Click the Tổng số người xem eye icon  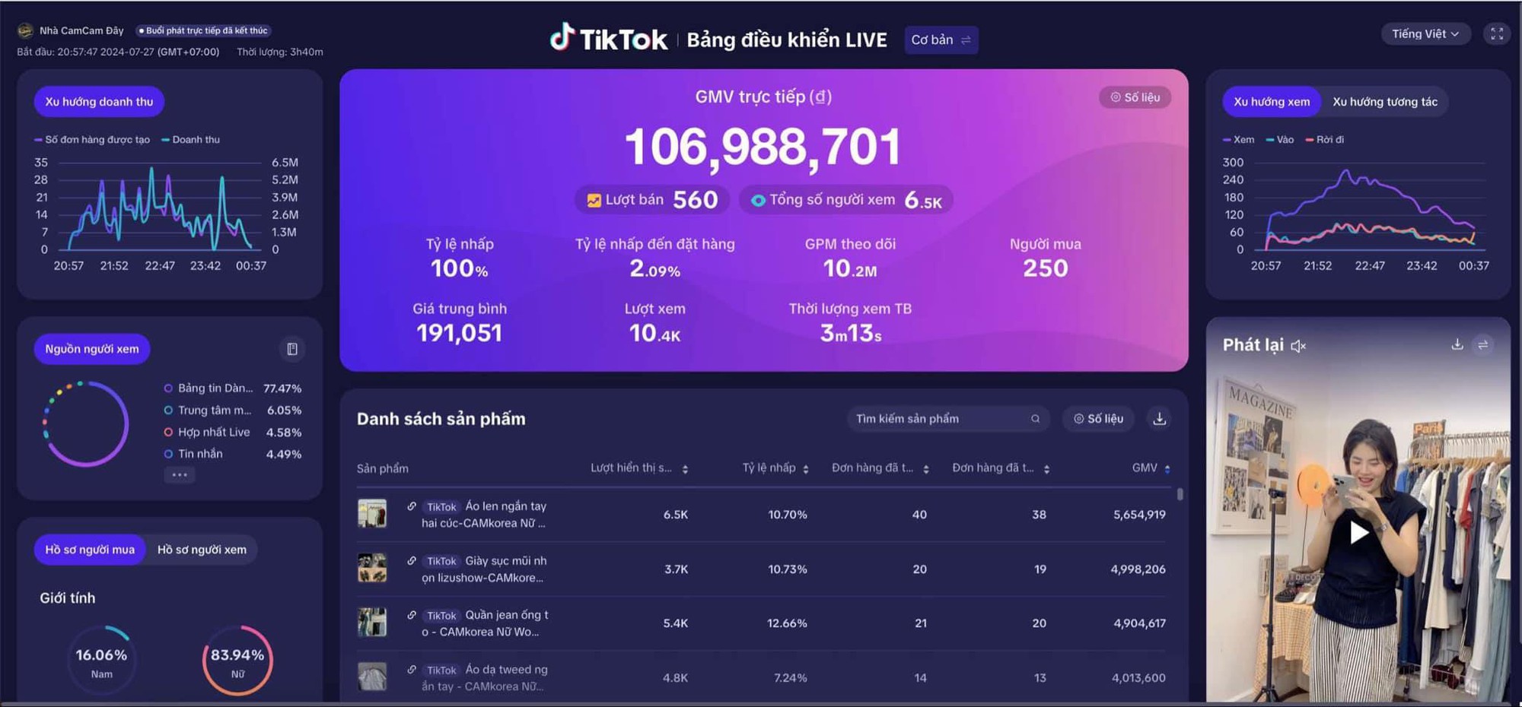pyautogui.click(x=758, y=200)
